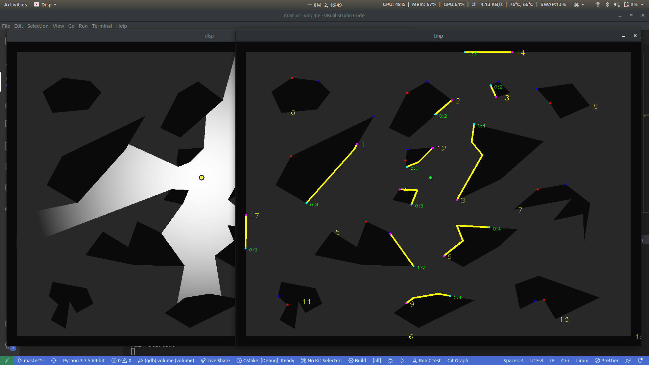The height and width of the screenshot is (365, 649).
Task: Run the project with the play icon
Action: tap(402, 361)
